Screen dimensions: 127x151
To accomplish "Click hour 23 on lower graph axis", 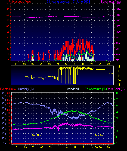I will [x=108, y=147].
